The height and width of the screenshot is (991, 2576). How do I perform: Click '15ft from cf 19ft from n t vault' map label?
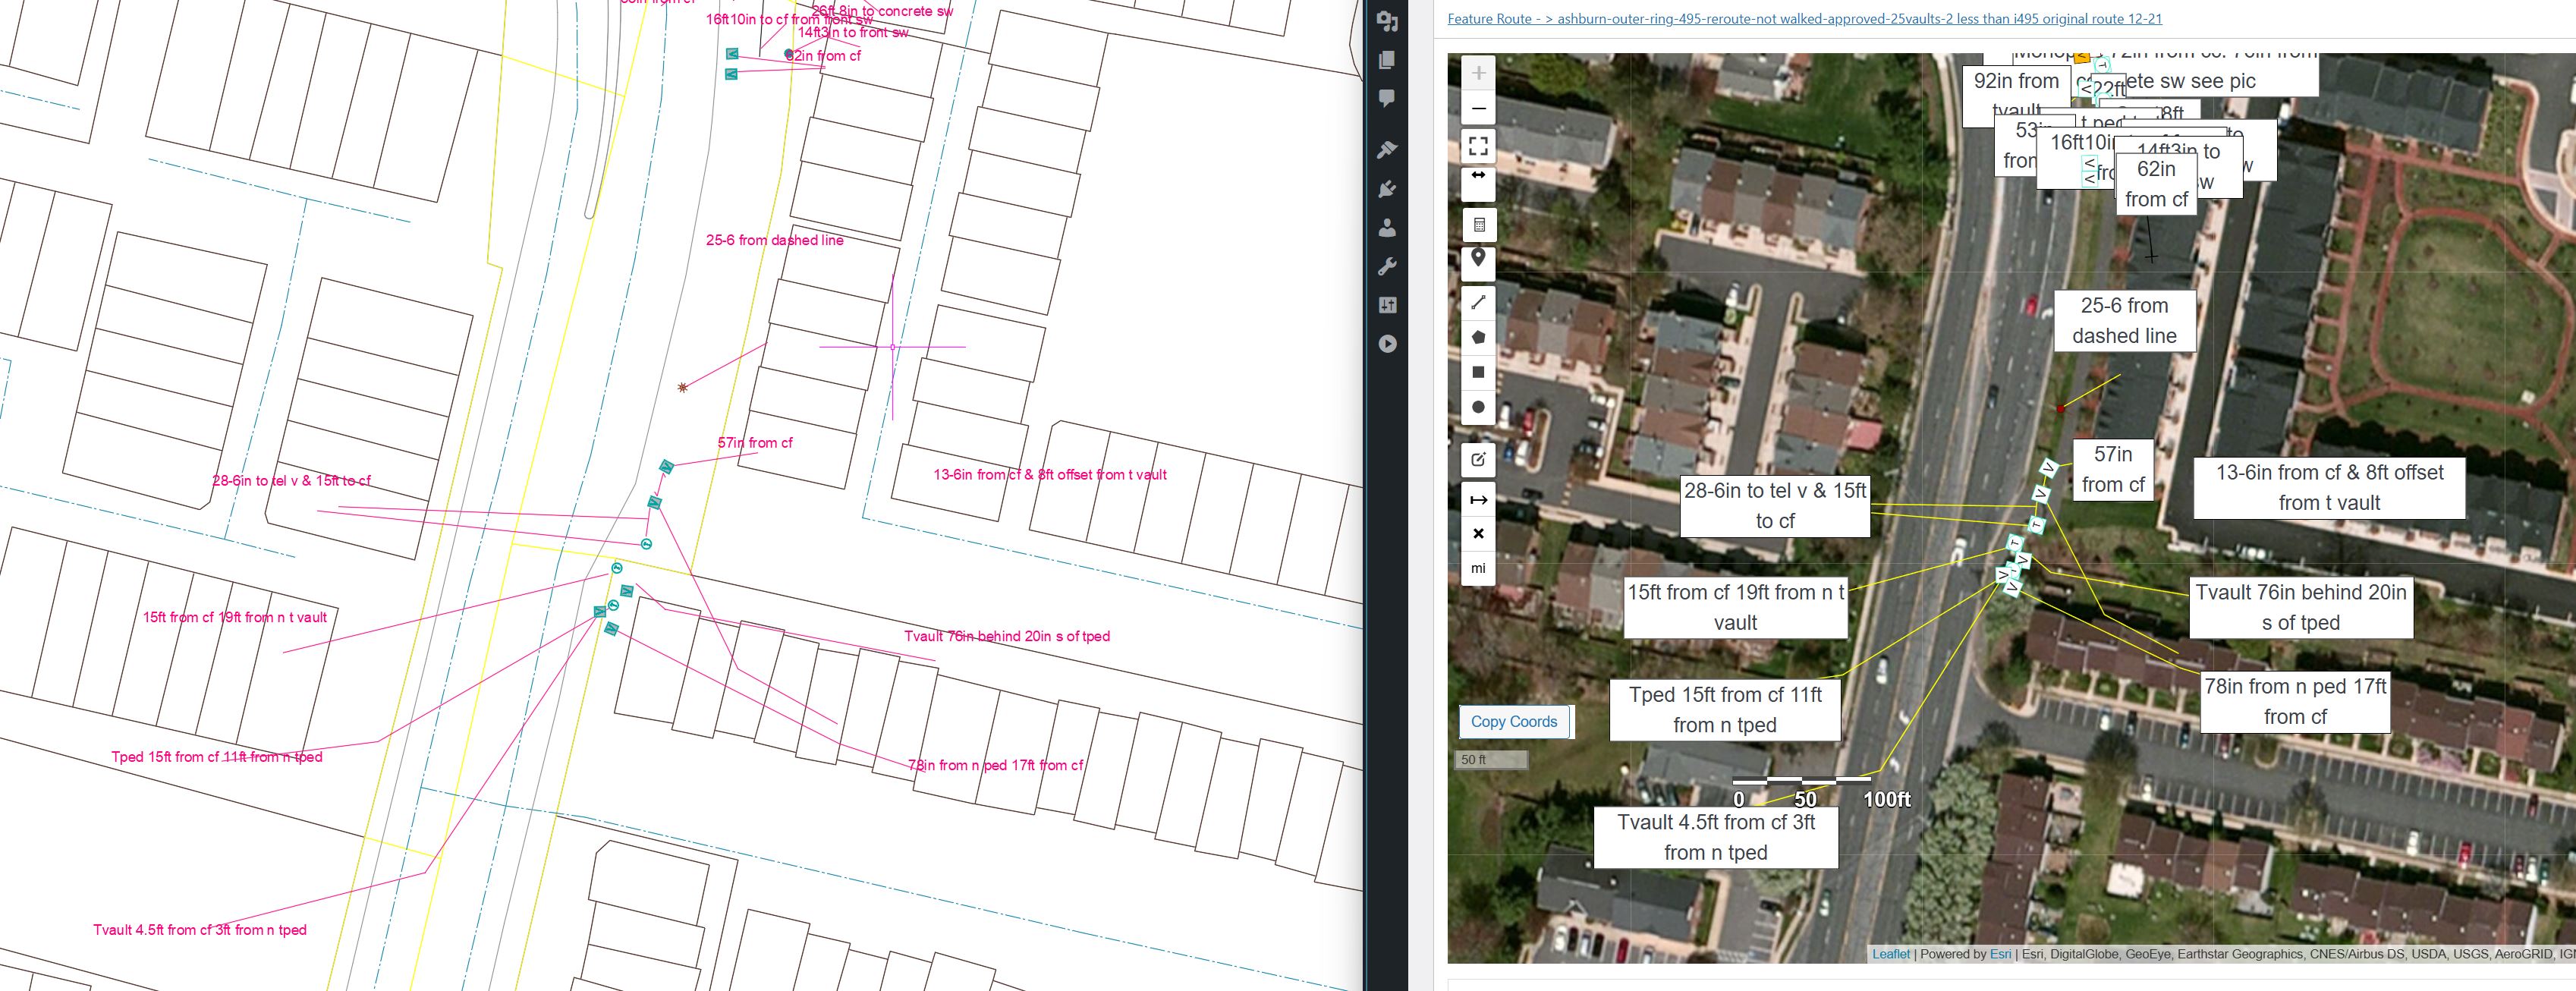1735,607
